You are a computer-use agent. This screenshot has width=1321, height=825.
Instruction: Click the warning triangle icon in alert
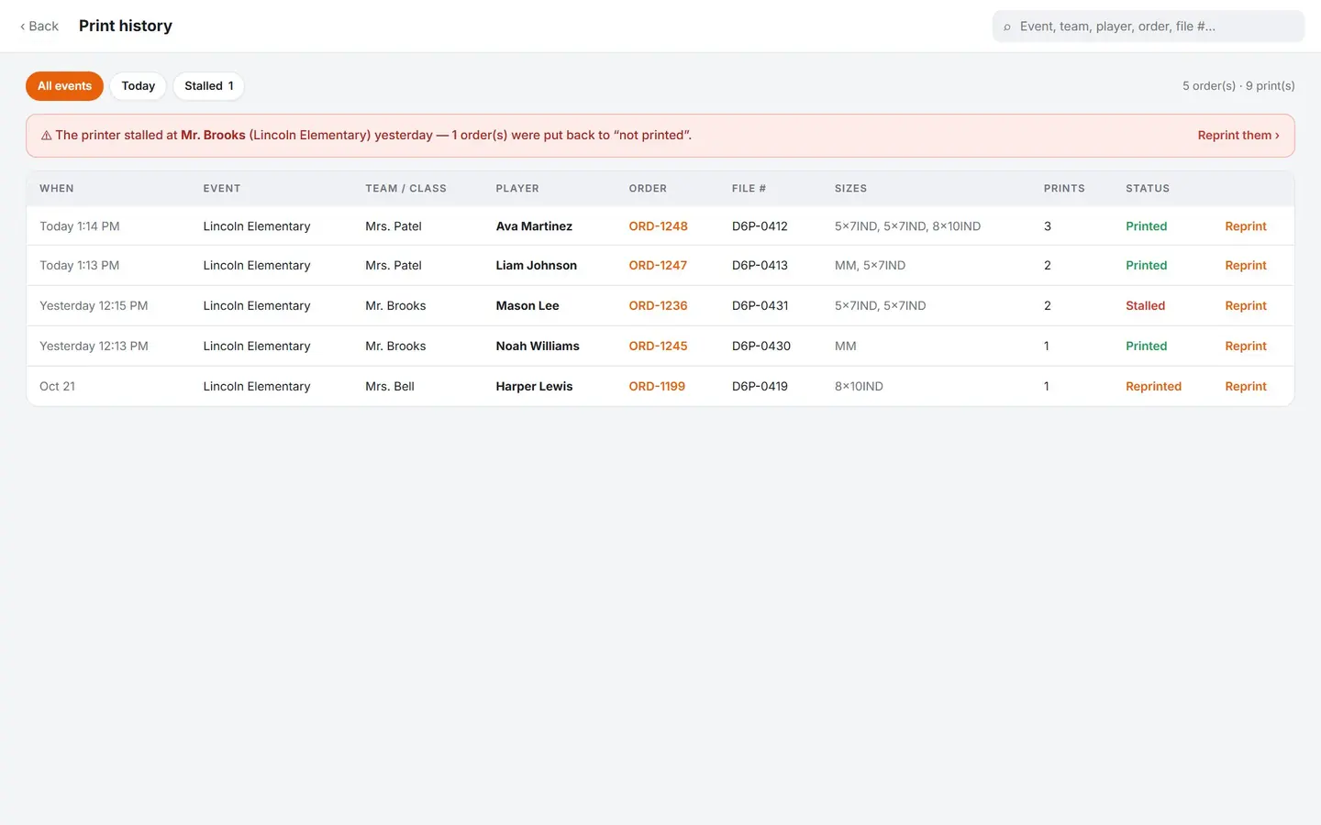(46, 136)
